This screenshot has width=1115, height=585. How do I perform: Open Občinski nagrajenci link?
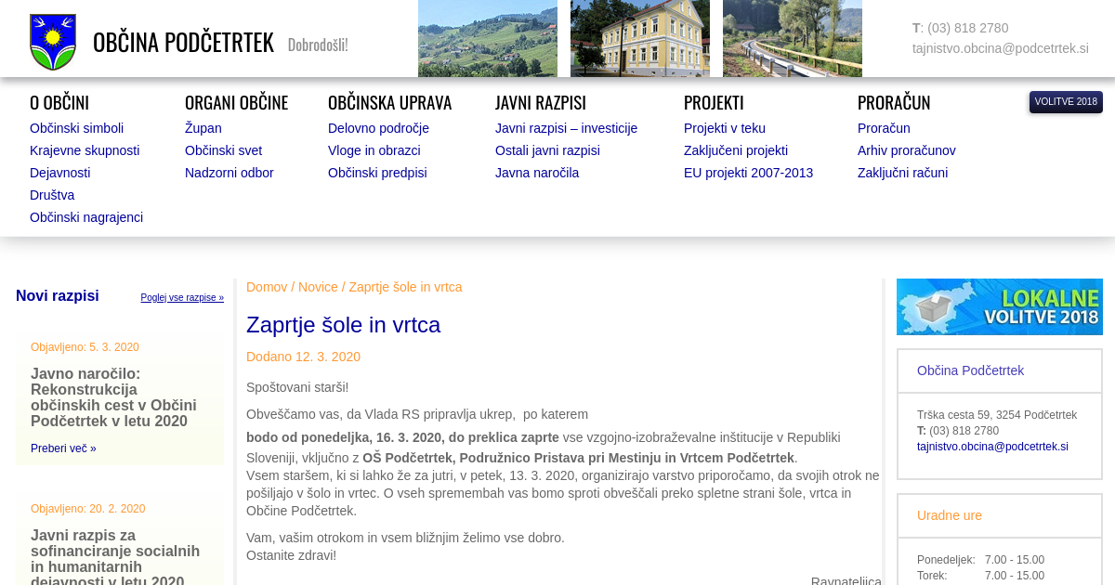point(86,217)
